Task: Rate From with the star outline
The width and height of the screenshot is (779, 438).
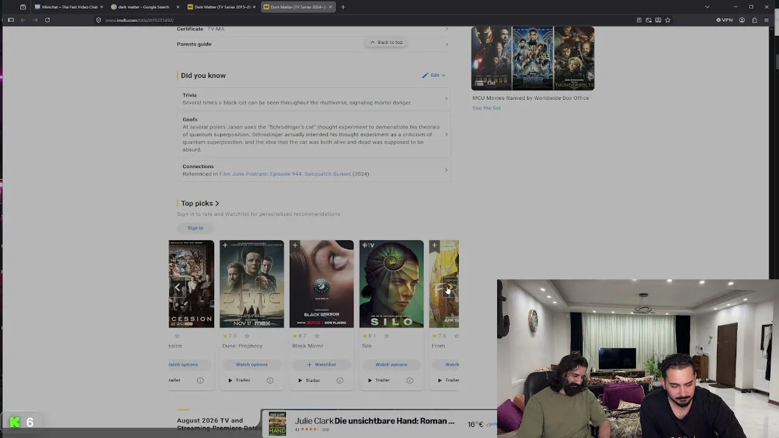Action: tap(456, 336)
